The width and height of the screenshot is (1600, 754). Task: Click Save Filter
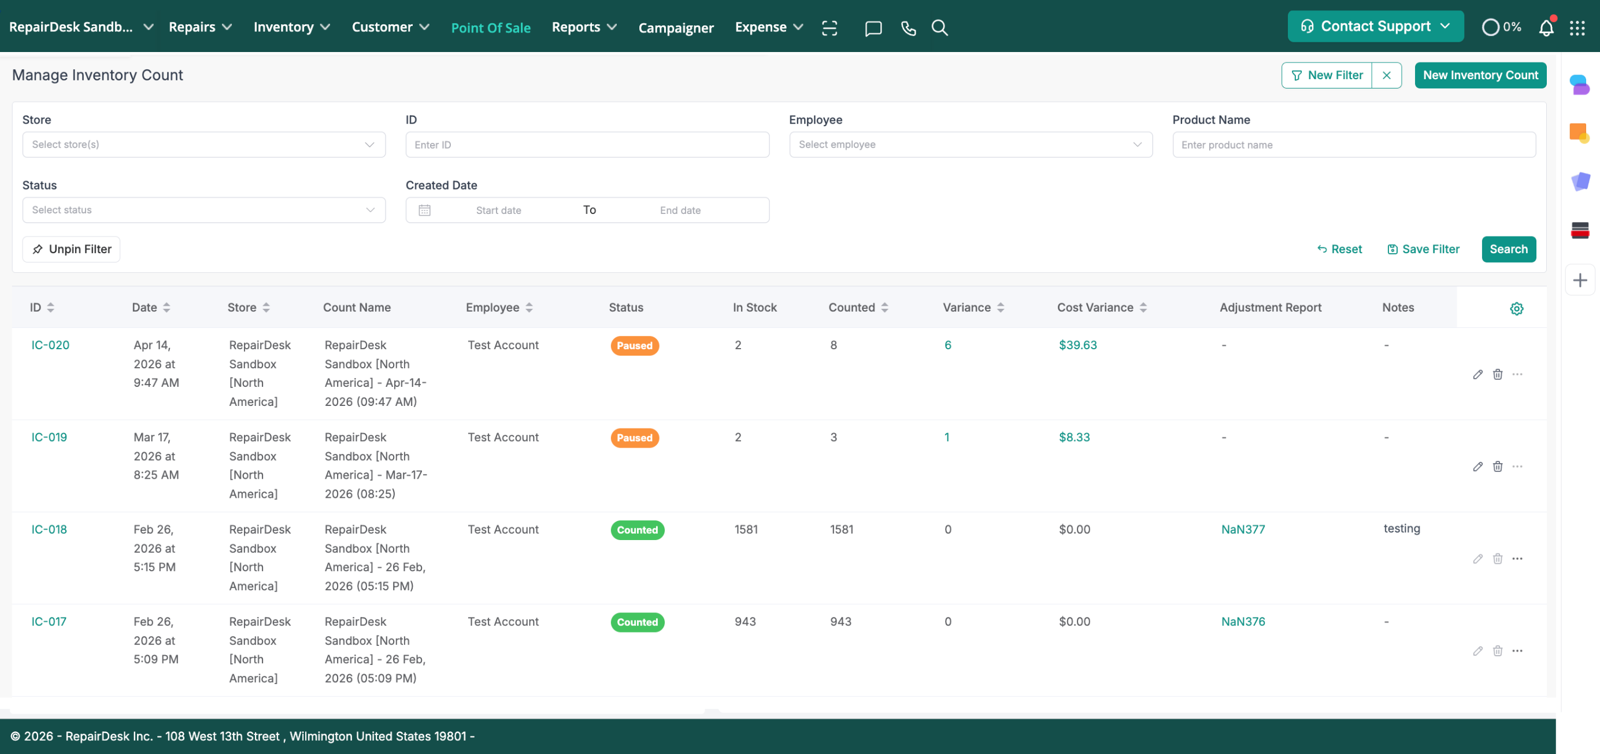coord(1423,249)
